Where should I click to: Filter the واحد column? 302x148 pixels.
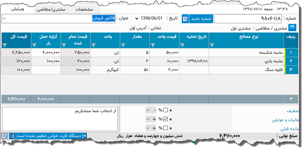[94, 45]
